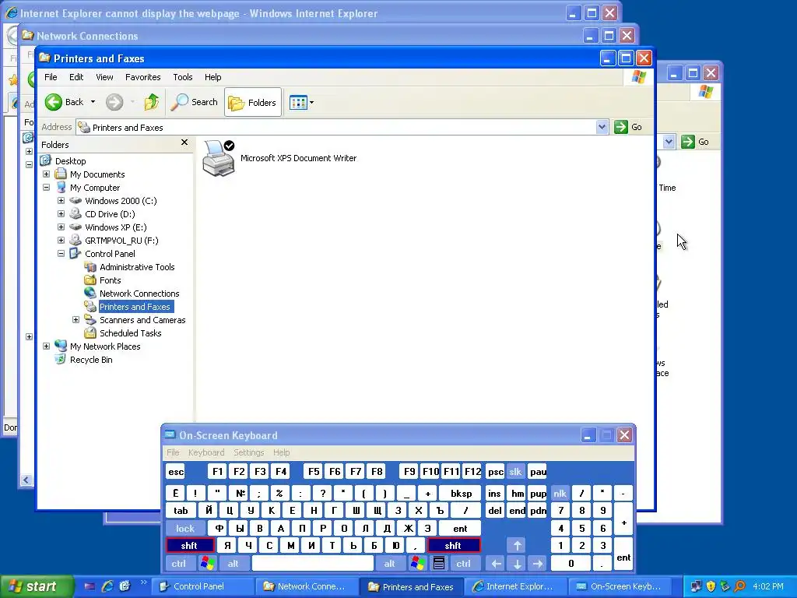Expand the My Documents tree node

[x=46, y=174]
